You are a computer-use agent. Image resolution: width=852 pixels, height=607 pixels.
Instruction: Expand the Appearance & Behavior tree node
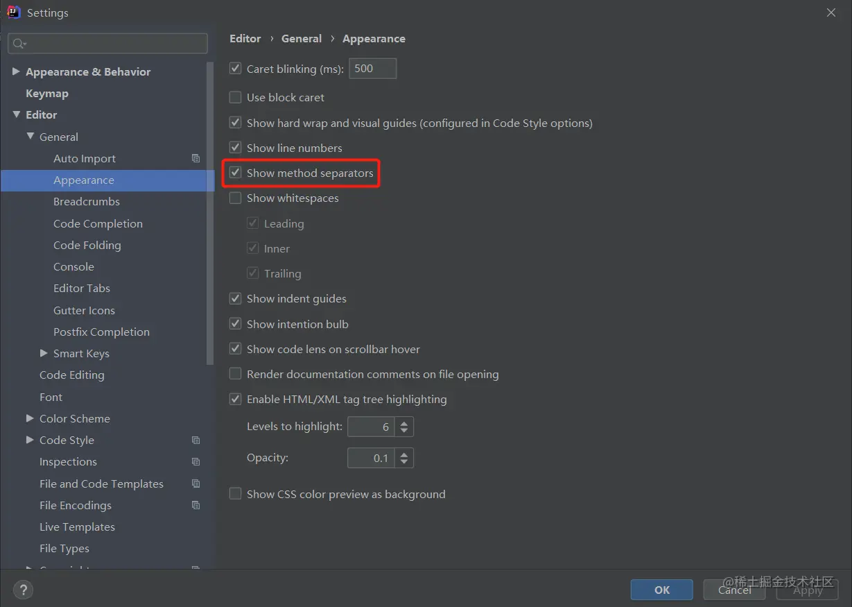point(16,71)
